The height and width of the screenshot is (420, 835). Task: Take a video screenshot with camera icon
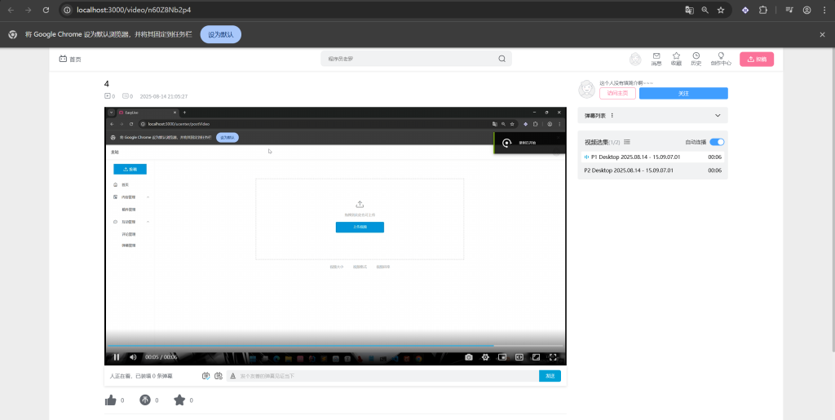[469, 357]
